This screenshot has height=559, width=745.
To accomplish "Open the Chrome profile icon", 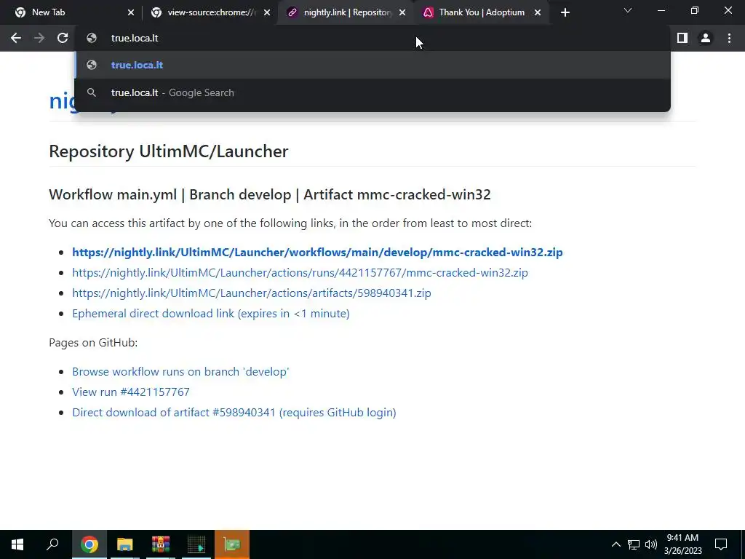I will [706, 38].
